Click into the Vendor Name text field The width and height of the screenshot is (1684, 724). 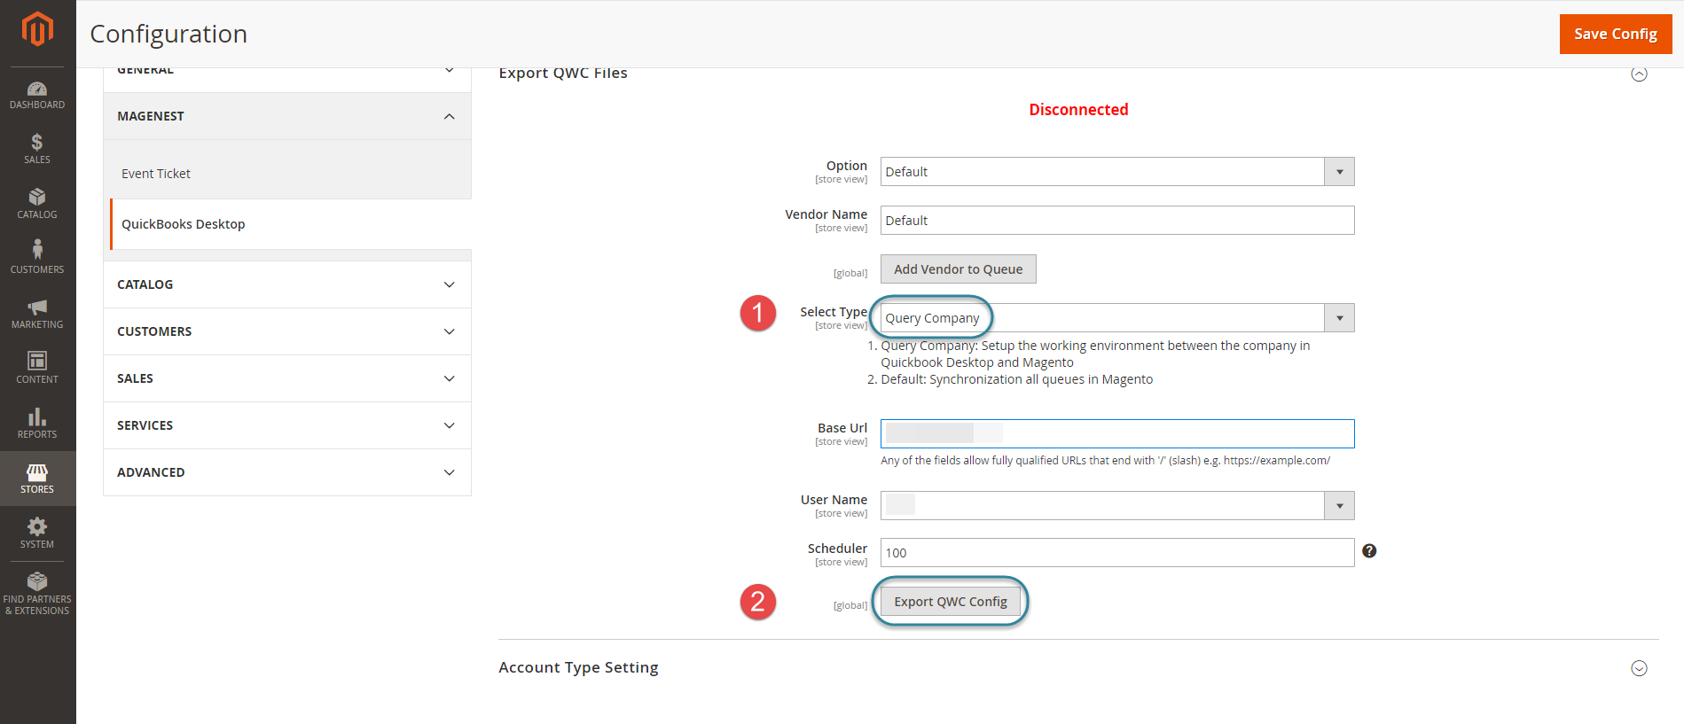tap(1116, 221)
